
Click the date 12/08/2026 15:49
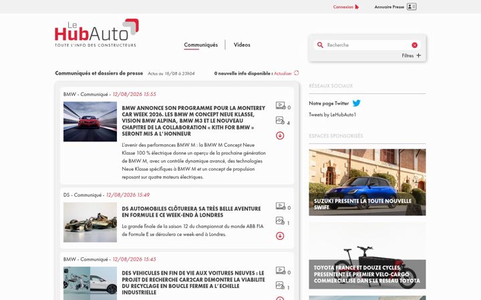(x=128, y=195)
